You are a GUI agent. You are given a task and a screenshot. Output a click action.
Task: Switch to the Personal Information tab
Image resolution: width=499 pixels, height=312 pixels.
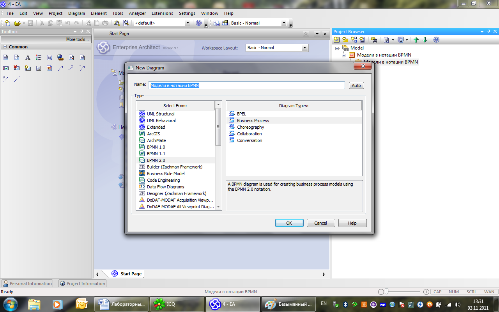pos(27,284)
